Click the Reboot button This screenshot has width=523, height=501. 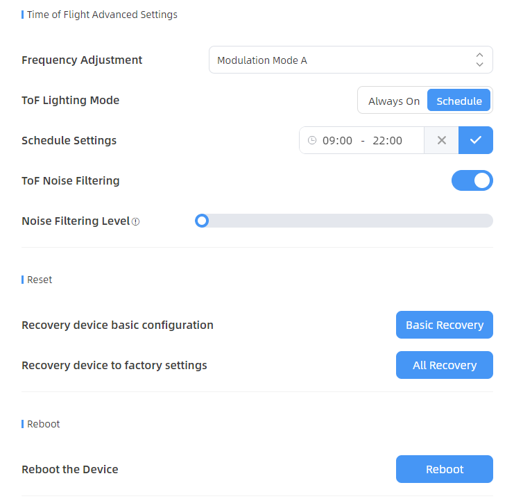coord(444,469)
